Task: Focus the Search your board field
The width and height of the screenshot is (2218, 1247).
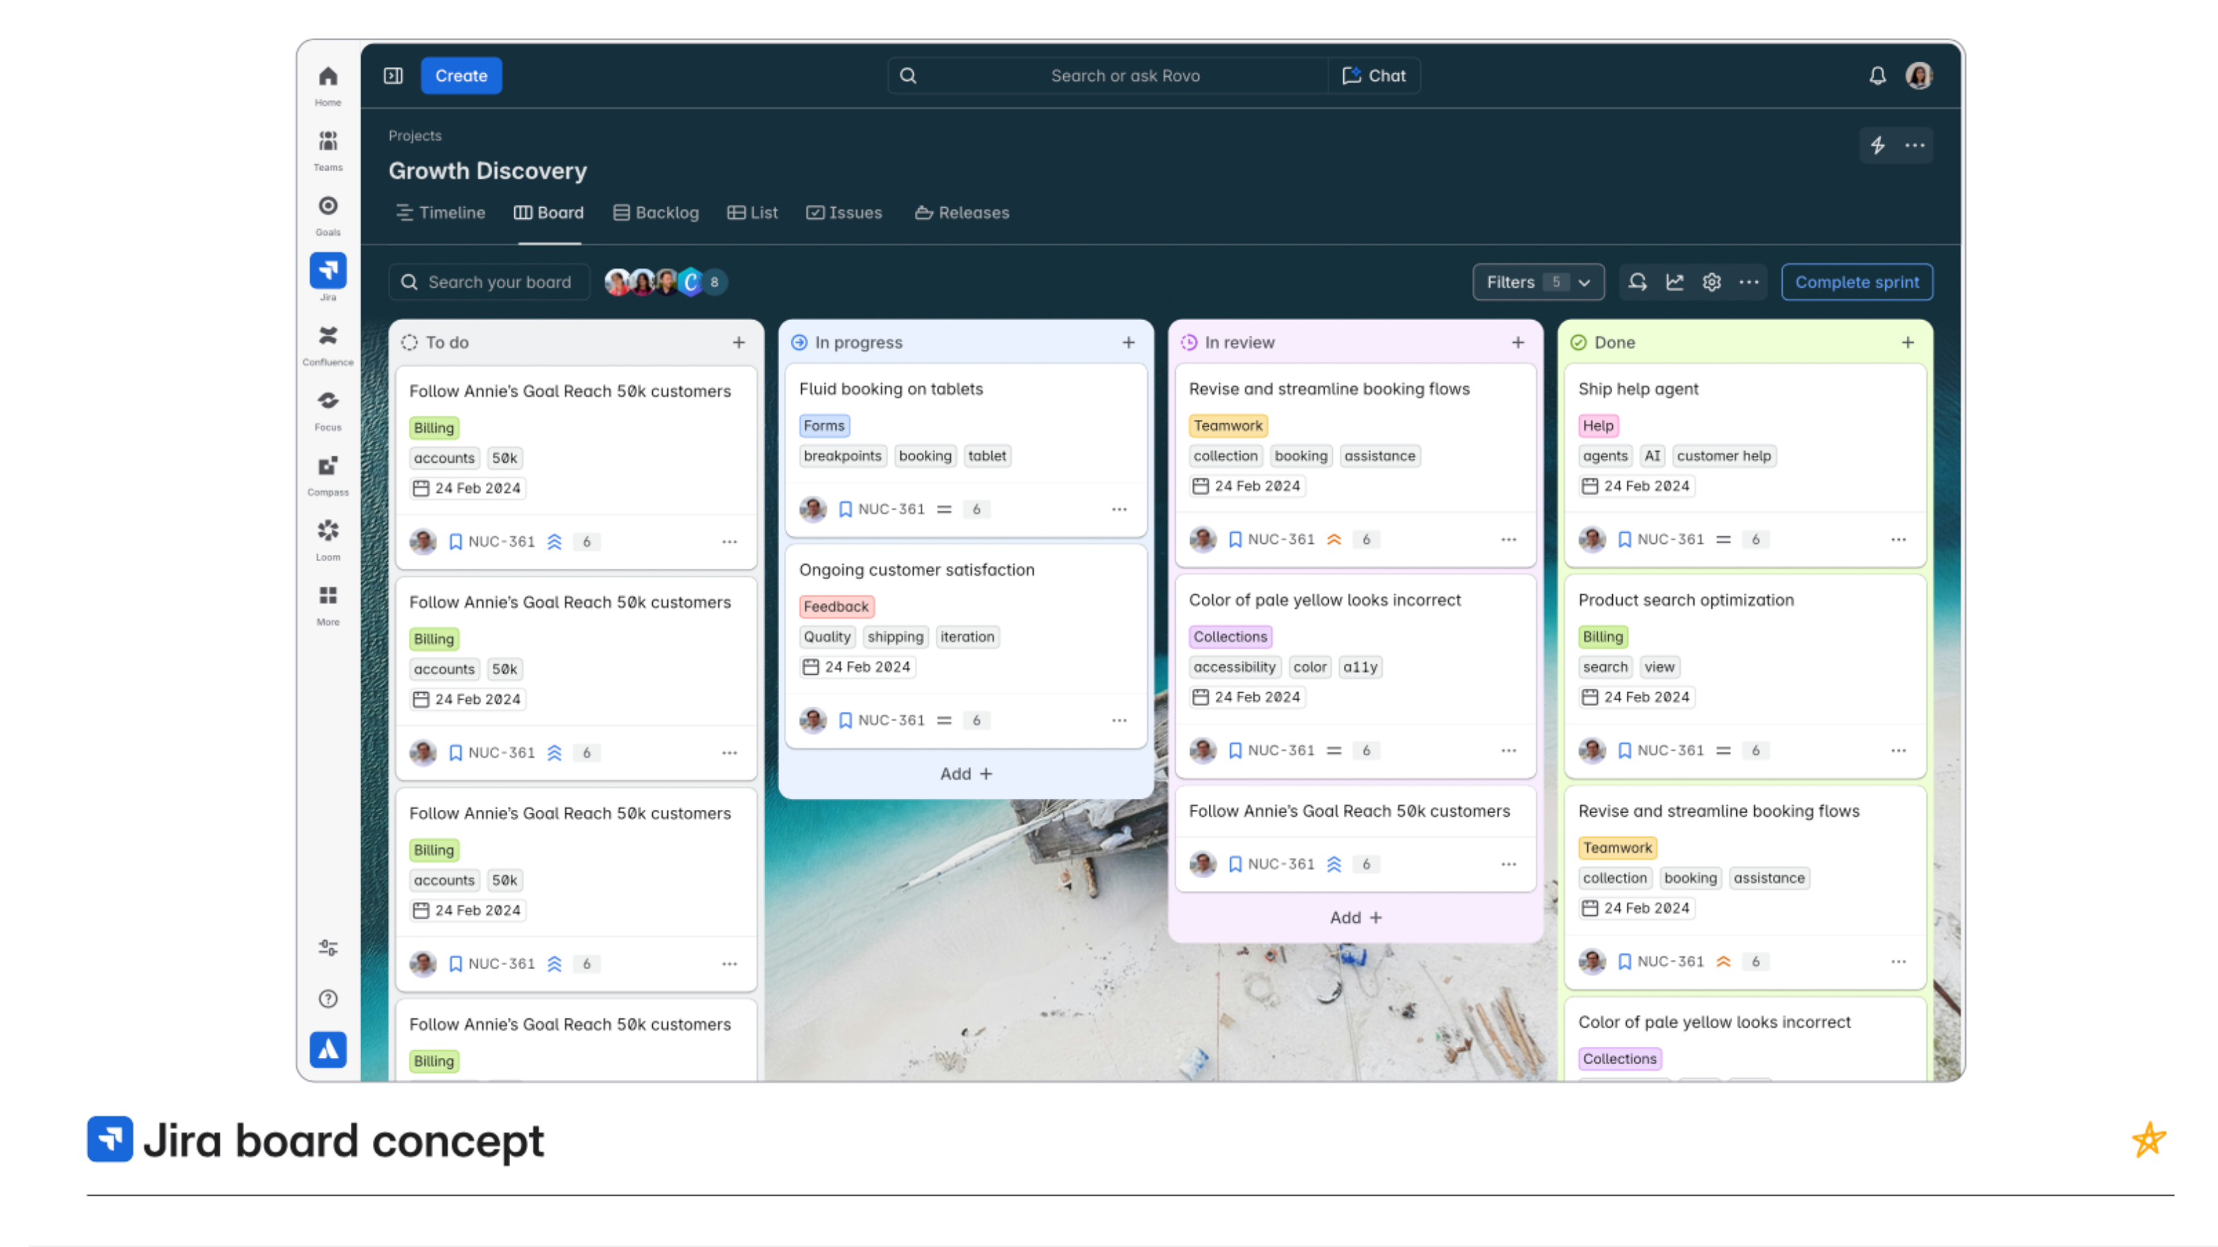Action: click(x=489, y=281)
